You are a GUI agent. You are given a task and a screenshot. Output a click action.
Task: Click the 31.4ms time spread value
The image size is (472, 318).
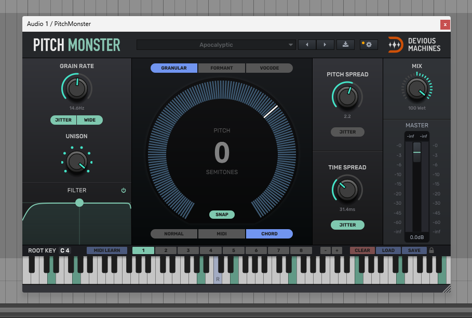tap(347, 209)
